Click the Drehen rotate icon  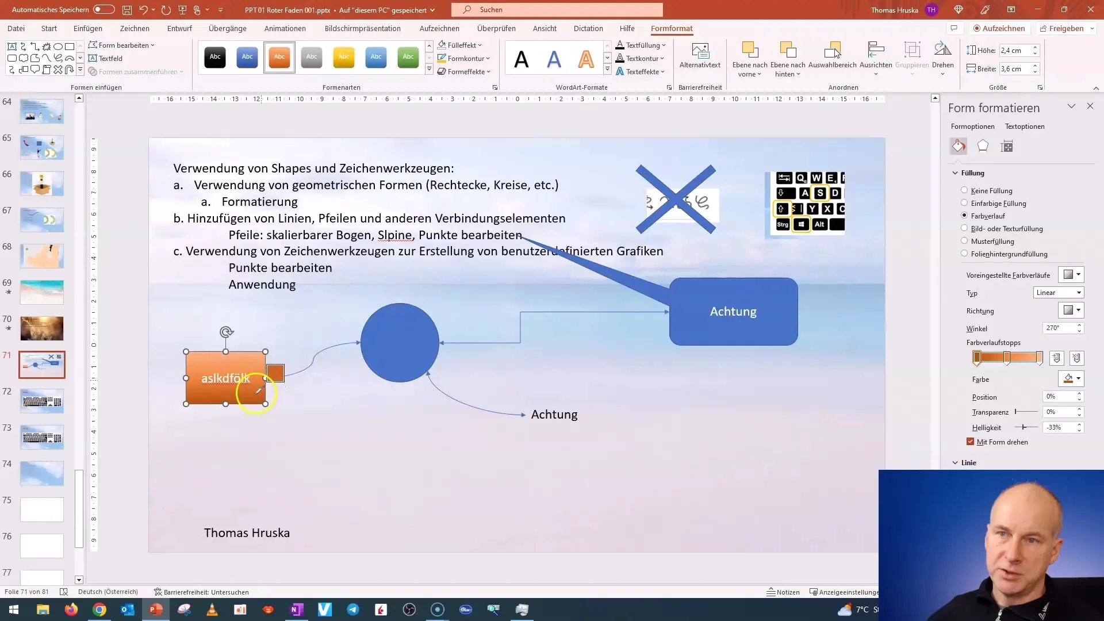[x=942, y=58]
